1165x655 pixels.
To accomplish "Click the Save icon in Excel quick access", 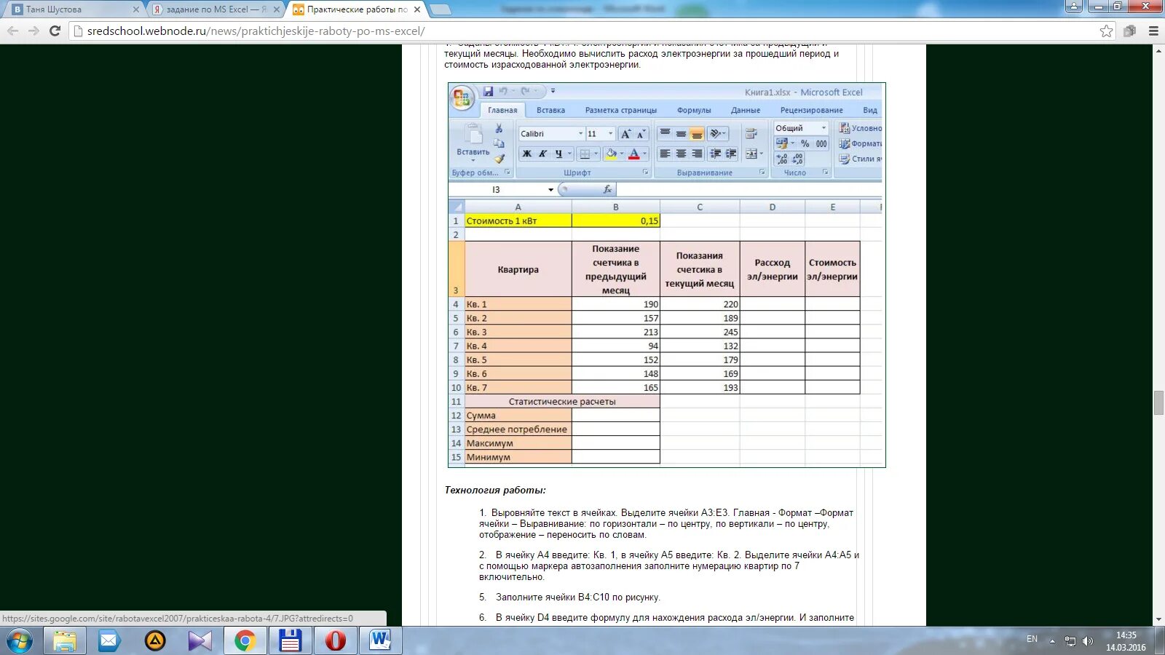I will click(488, 92).
